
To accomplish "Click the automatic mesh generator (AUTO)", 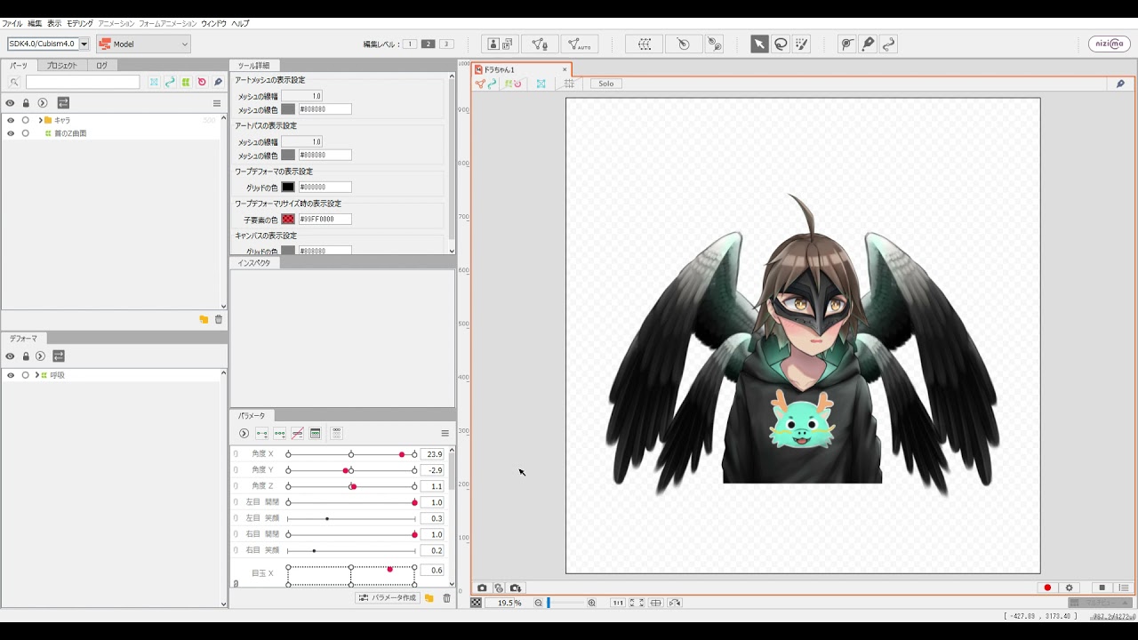I will [580, 44].
